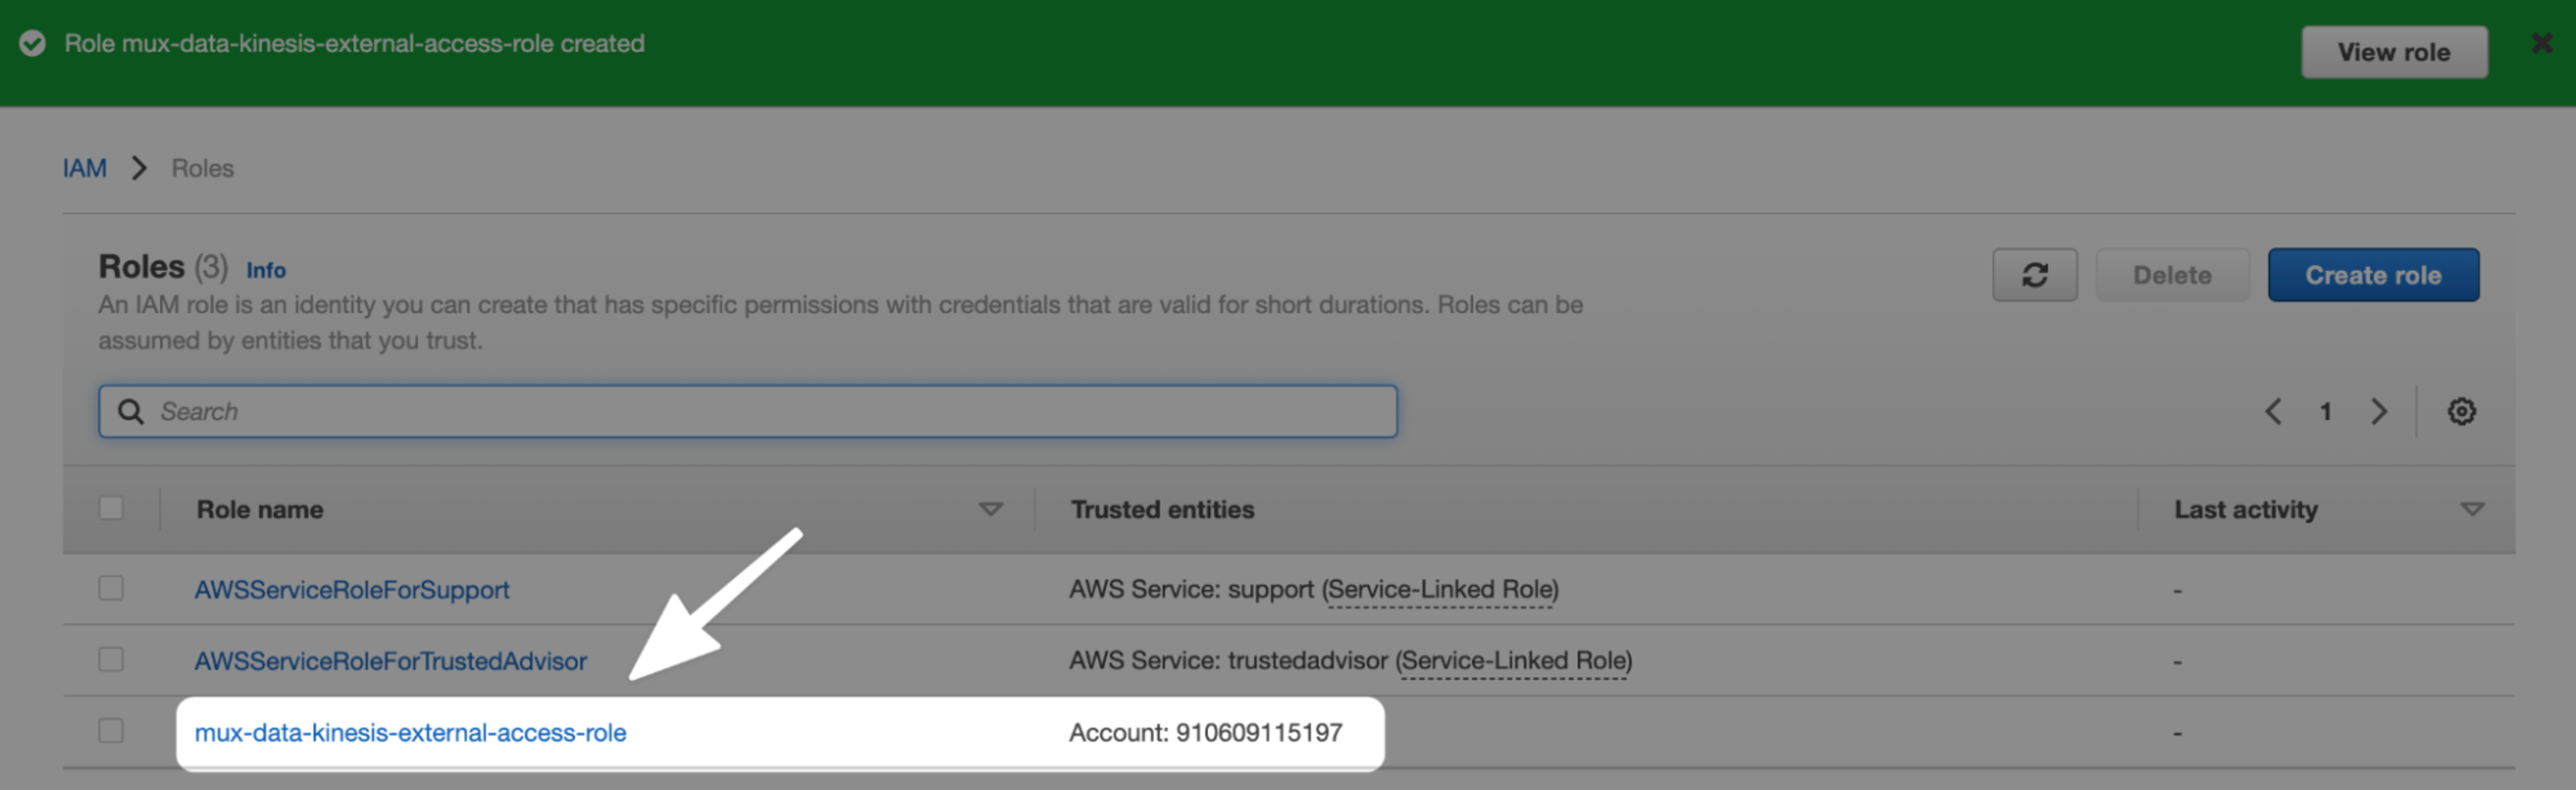2576x790 pixels.
Task: Check the AWSServiceRoleForTrustedAdvisor row checkbox
Action: [111, 659]
